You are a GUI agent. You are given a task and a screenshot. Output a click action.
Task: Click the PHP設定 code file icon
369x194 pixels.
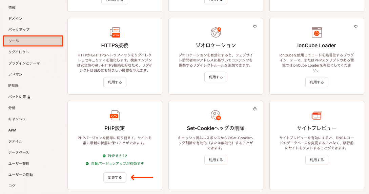tap(115, 115)
